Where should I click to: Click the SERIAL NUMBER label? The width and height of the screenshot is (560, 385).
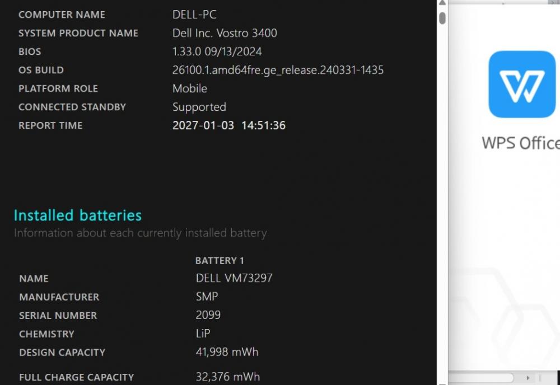[58, 316]
